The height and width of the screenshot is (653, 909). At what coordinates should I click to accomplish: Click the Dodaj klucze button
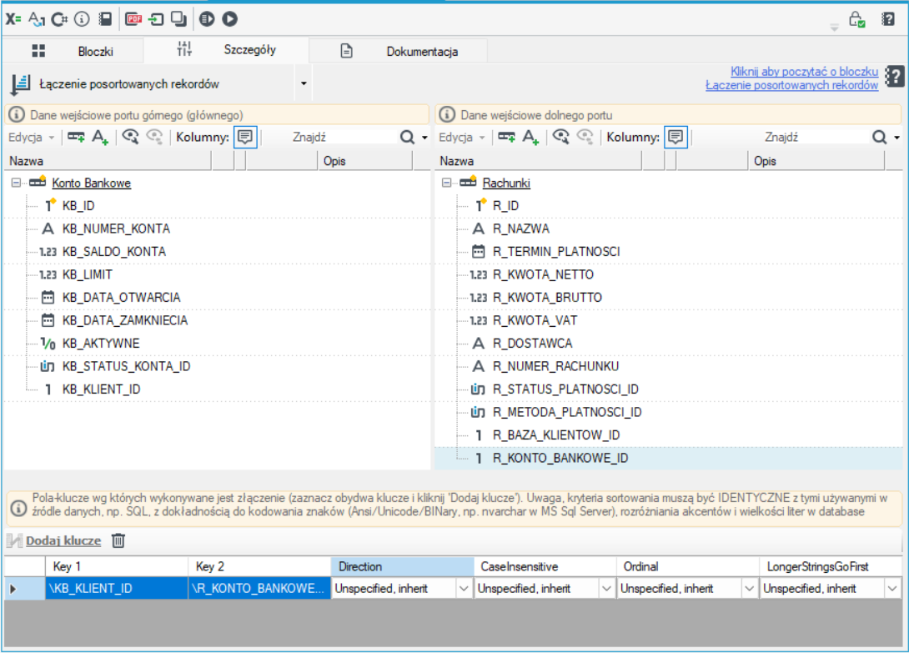pos(63,540)
